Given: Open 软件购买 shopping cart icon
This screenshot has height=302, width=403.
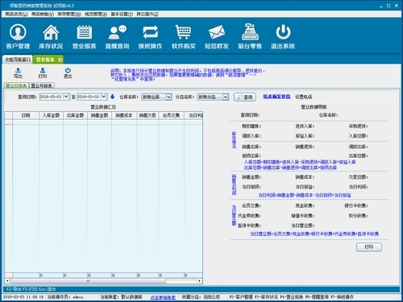Looking at the screenshot, I should 184,36.
